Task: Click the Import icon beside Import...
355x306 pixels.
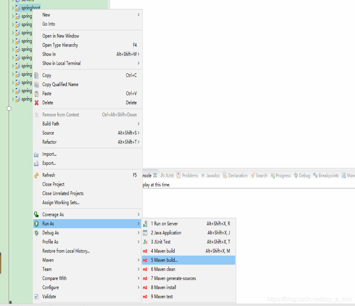Action: [36, 154]
